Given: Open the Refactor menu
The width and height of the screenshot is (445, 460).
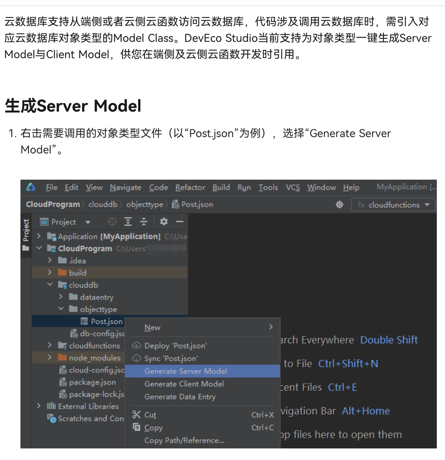Looking at the screenshot, I should [x=190, y=187].
